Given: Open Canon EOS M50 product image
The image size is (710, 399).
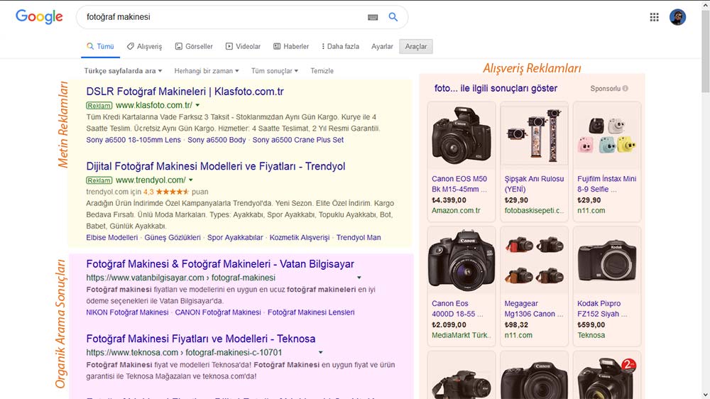Looking at the screenshot, I should (461, 136).
